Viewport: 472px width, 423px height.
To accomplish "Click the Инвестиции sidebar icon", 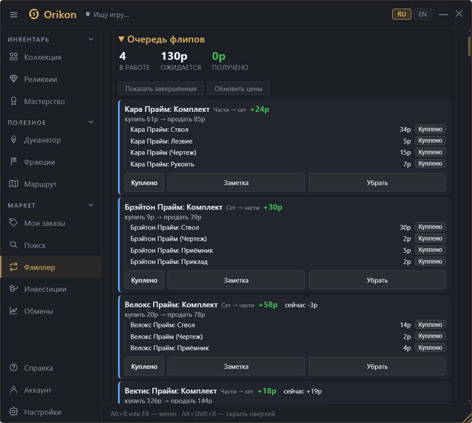I will 13,289.
